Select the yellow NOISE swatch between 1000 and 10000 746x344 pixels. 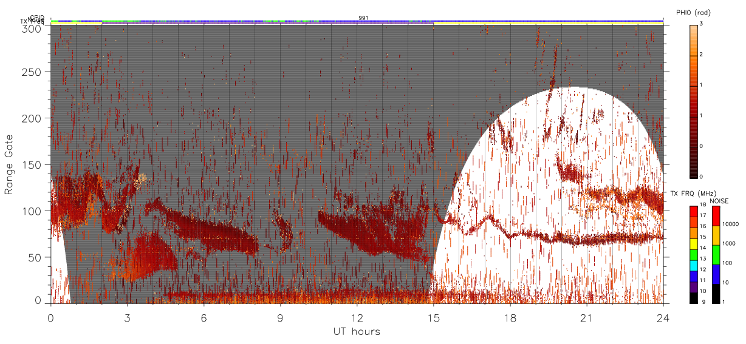[x=716, y=235]
